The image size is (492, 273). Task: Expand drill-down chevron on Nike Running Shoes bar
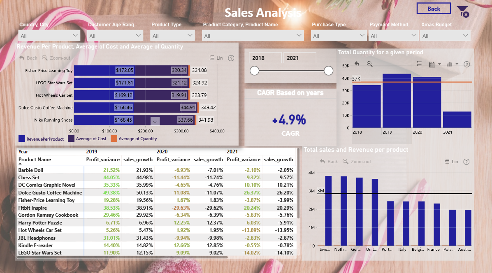coord(155,121)
